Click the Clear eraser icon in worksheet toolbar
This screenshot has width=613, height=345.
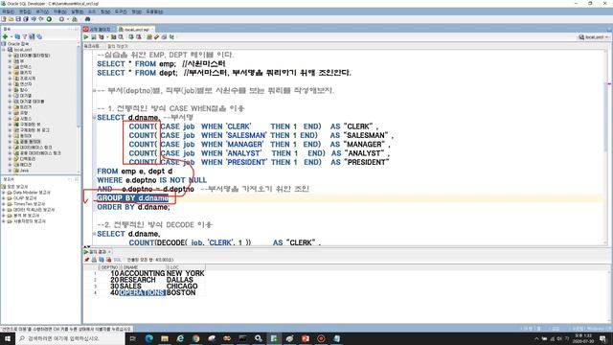tap(157, 36)
